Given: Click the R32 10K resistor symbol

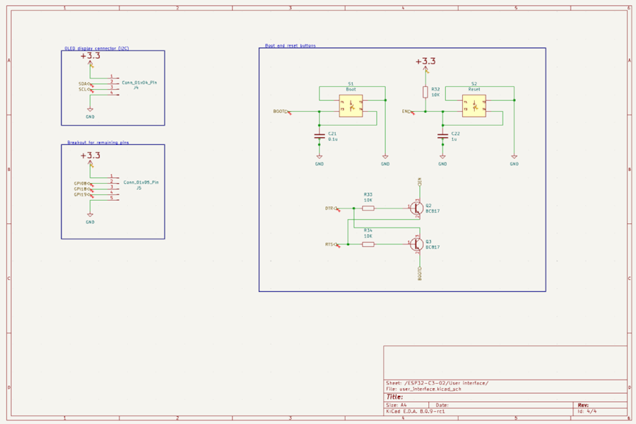Looking at the screenshot, I should 425,92.
